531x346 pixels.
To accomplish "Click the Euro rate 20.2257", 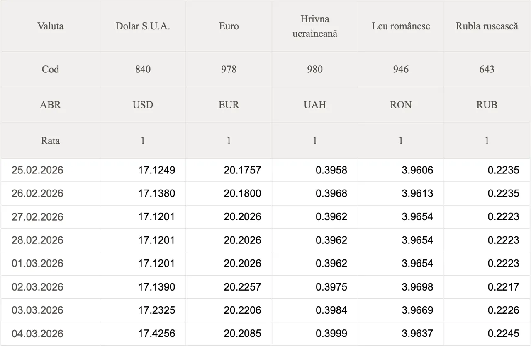I will (x=242, y=287).
